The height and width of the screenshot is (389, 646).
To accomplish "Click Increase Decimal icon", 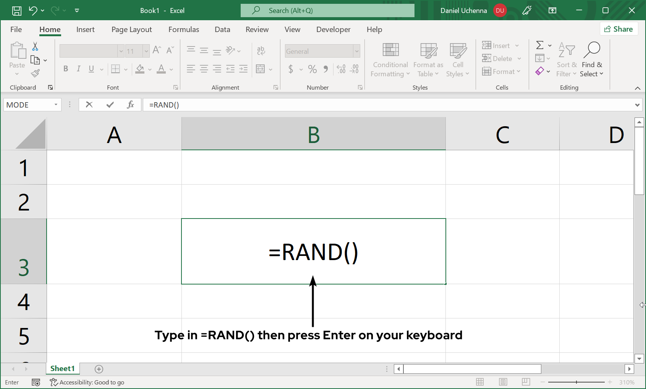I will coord(340,69).
